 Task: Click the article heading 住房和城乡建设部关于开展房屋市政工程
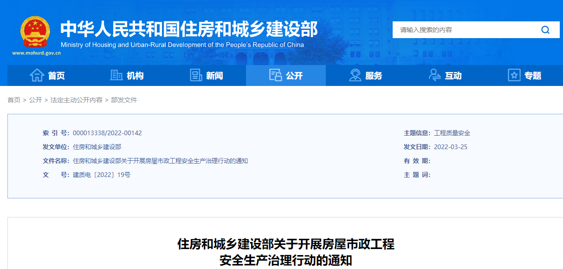(x=286, y=244)
